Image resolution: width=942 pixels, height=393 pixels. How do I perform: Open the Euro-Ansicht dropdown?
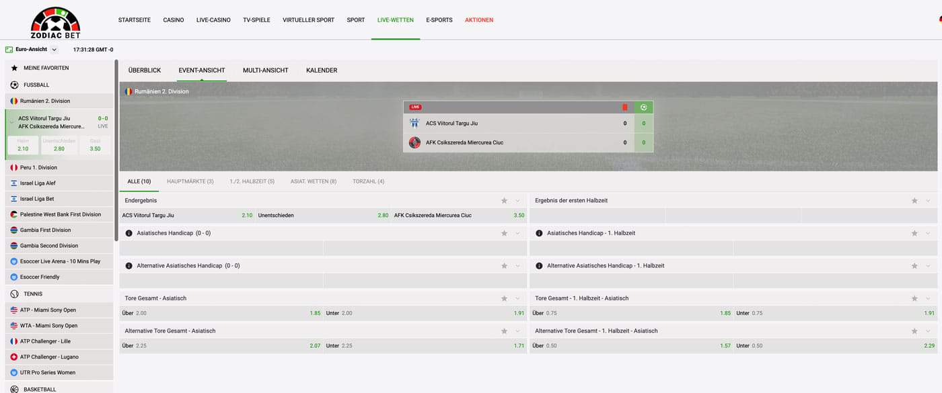click(x=55, y=49)
